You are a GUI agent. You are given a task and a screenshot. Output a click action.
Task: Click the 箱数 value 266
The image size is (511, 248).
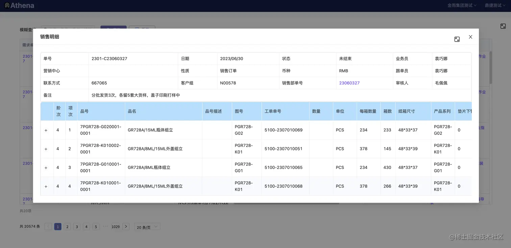(387, 186)
